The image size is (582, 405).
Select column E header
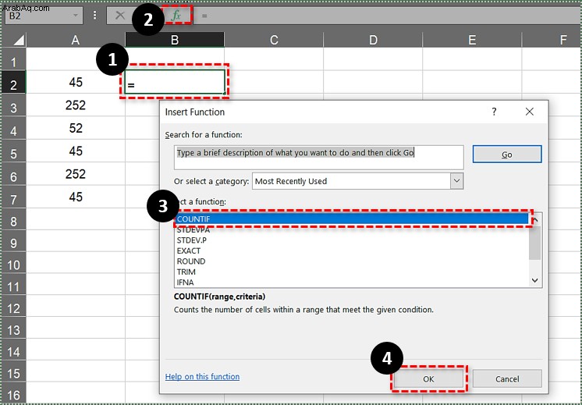[472, 40]
